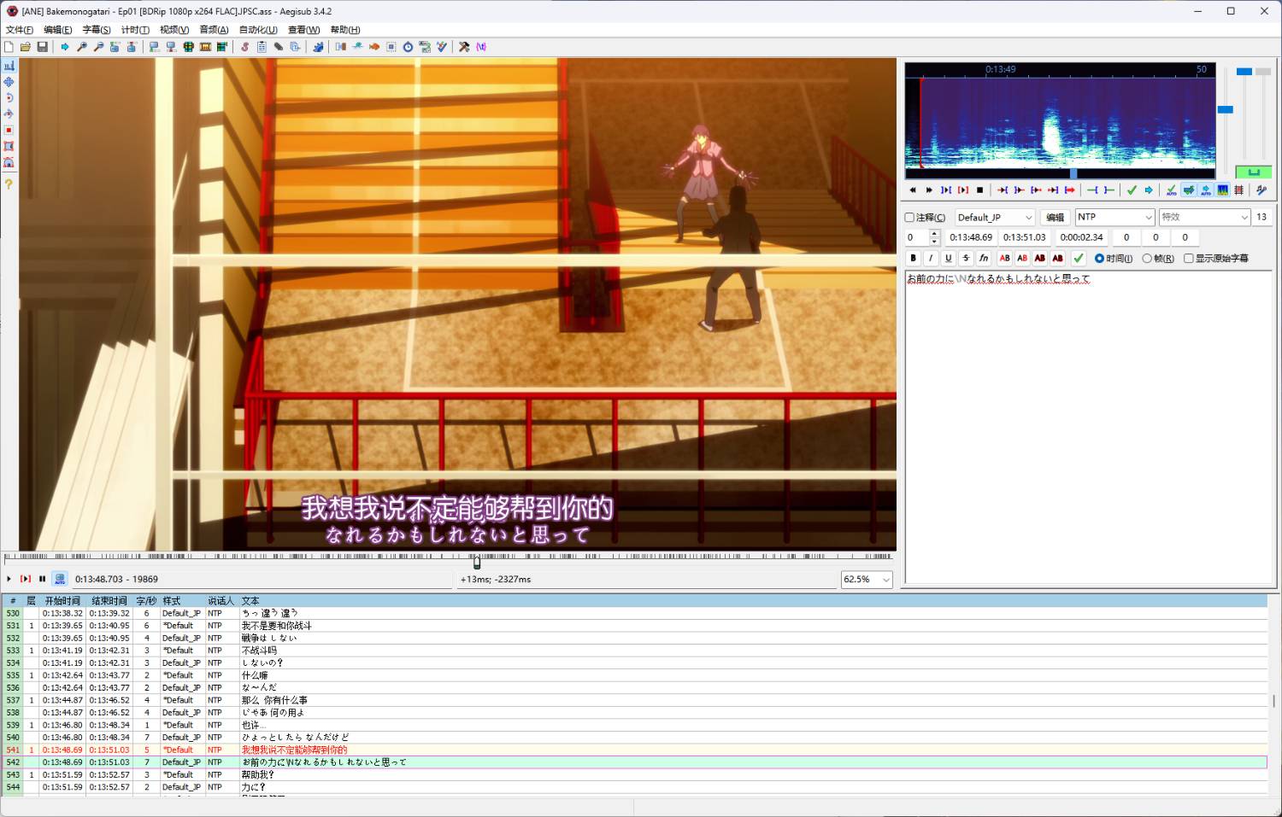
Task: Click the Jump to blue arrow icon
Action: [x=65, y=47]
